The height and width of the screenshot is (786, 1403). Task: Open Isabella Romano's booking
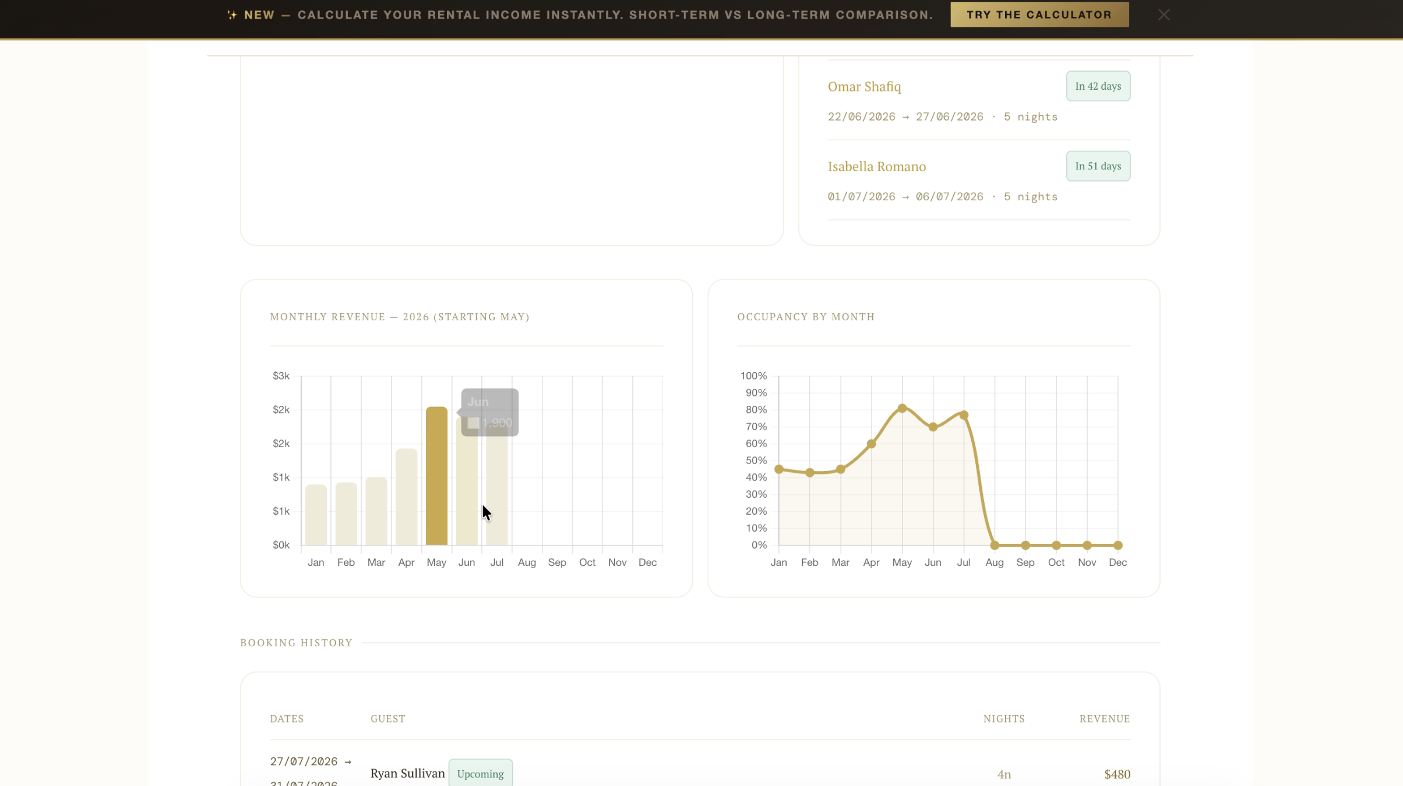tap(876, 167)
